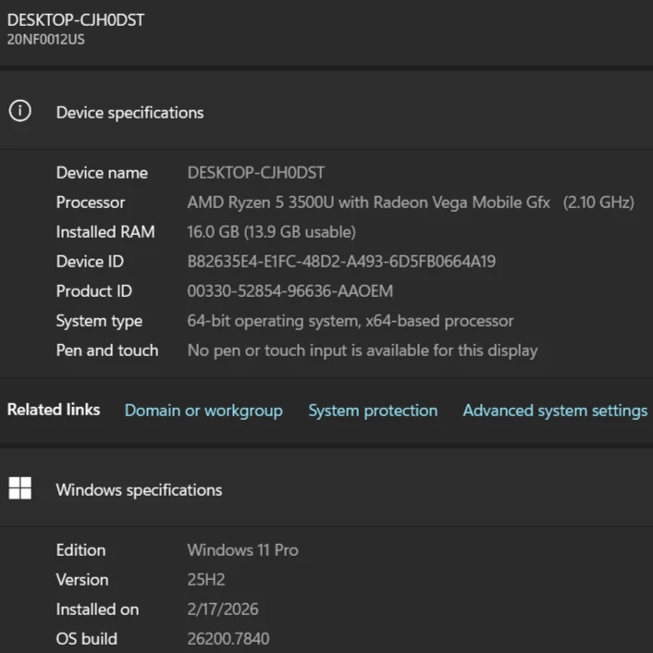653x653 pixels.
Task: Select the DESKTOP-CJH0DST title at top
Action: click(x=76, y=20)
